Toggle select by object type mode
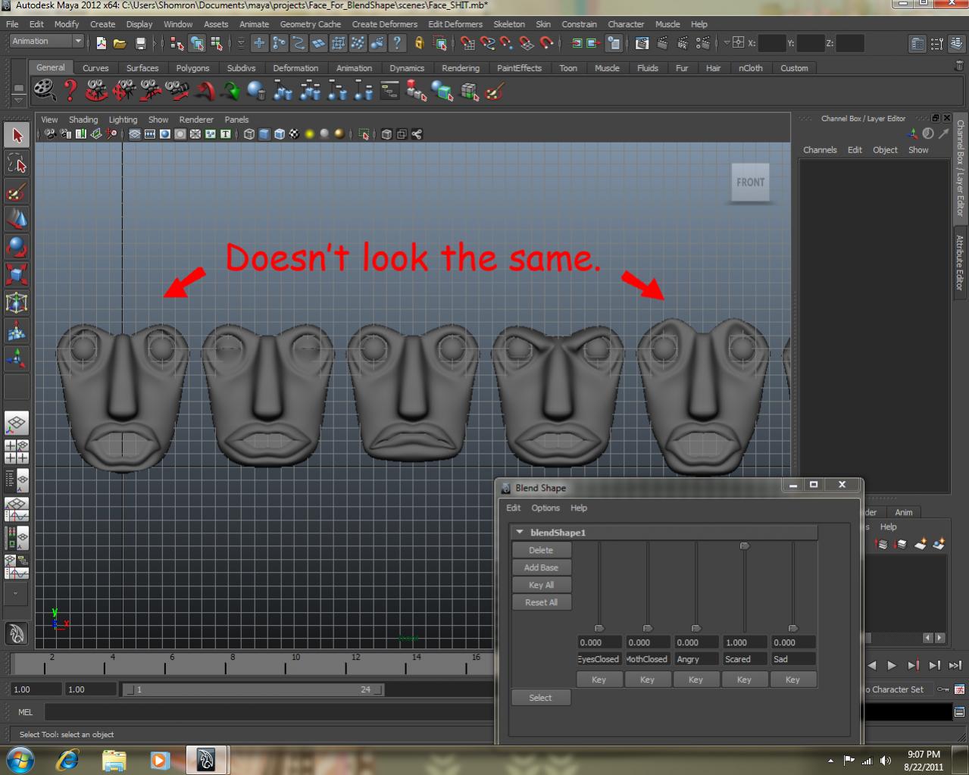This screenshot has height=775, width=969. pos(197,43)
